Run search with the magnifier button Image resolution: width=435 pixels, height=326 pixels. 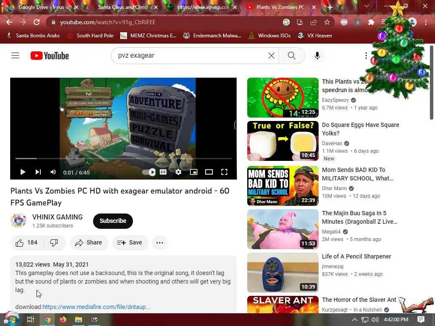click(291, 56)
